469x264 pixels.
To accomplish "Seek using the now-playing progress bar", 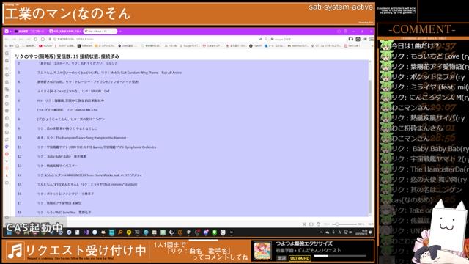I will [340, 256].
